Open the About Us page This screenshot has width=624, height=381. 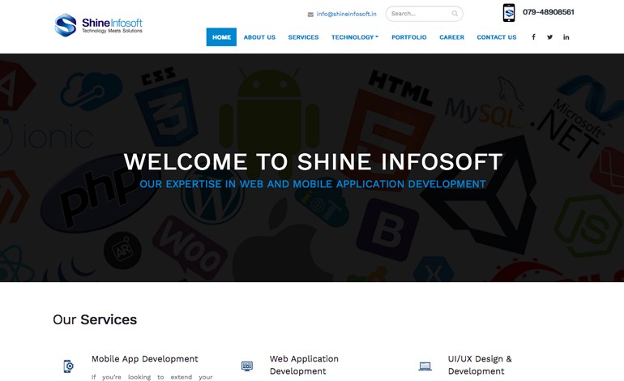[x=259, y=37]
